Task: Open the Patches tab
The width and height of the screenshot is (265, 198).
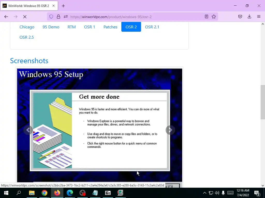Action: (x=110, y=27)
